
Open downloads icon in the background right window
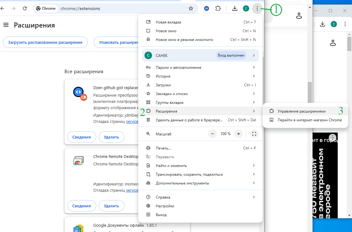pos(323,24)
